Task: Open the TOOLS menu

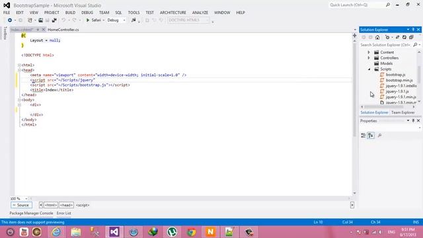Action: coord(134,13)
